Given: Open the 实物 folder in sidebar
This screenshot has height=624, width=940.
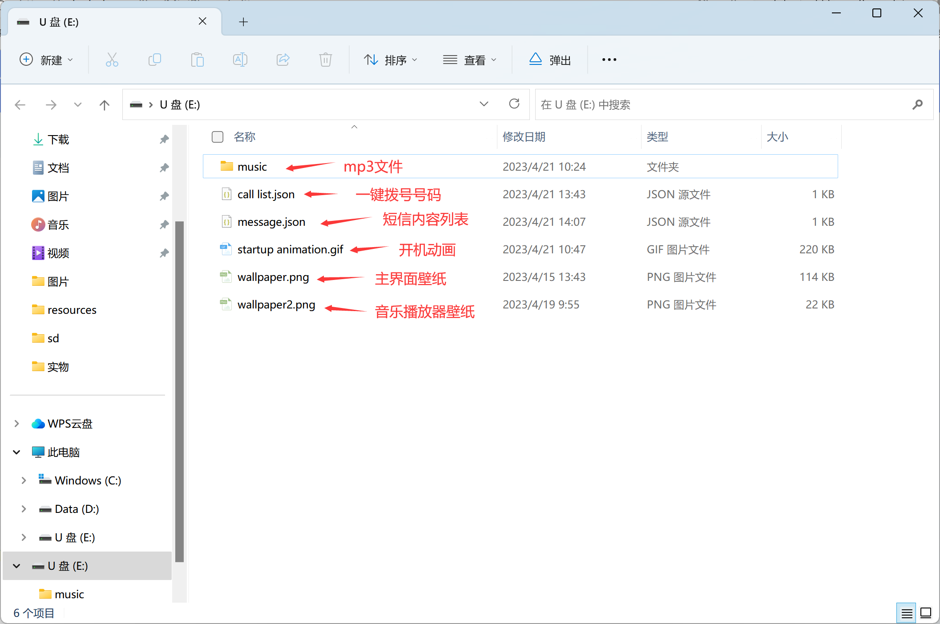Looking at the screenshot, I should [58, 367].
